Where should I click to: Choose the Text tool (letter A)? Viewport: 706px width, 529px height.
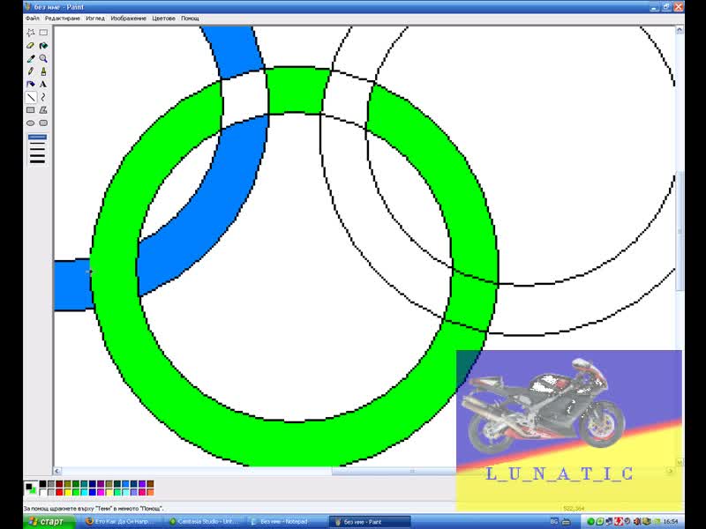pos(43,84)
